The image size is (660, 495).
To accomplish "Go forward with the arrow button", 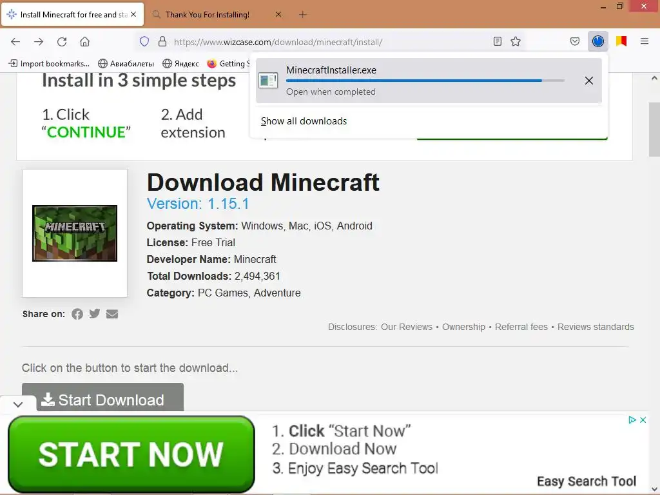I will [x=39, y=42].
